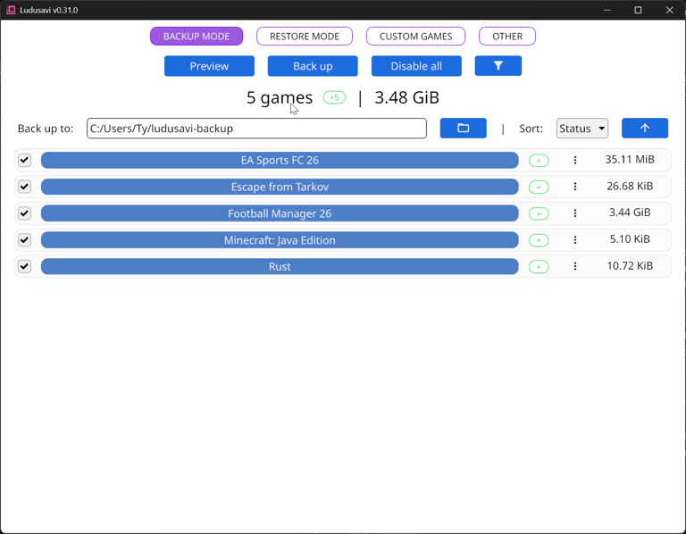The width and height of the screenshot is (686, 534).
Task: Click the Disable all button
Action: (416, 66)
